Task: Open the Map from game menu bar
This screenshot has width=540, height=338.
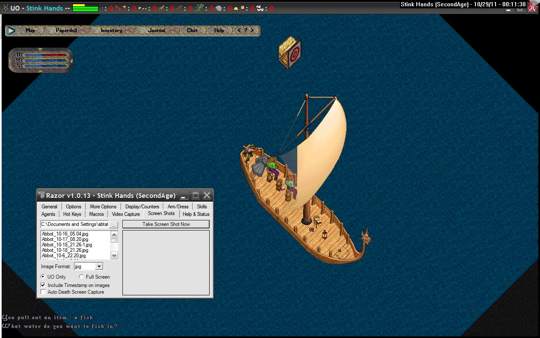Action: click(30, 30)
